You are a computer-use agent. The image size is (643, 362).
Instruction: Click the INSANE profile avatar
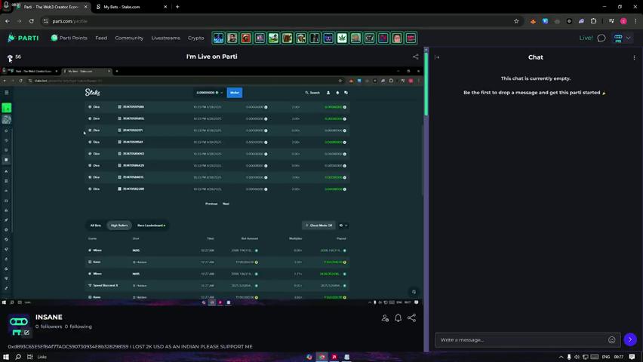coord(18,325)
